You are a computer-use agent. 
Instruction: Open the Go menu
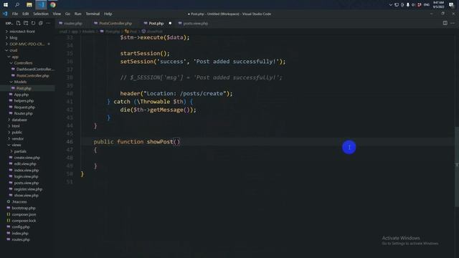tap(67, 14)
